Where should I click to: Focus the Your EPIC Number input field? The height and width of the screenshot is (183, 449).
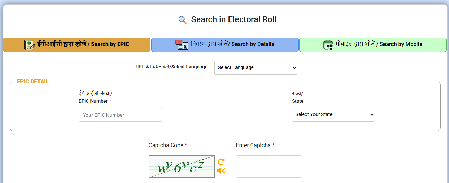pos(120,115)
